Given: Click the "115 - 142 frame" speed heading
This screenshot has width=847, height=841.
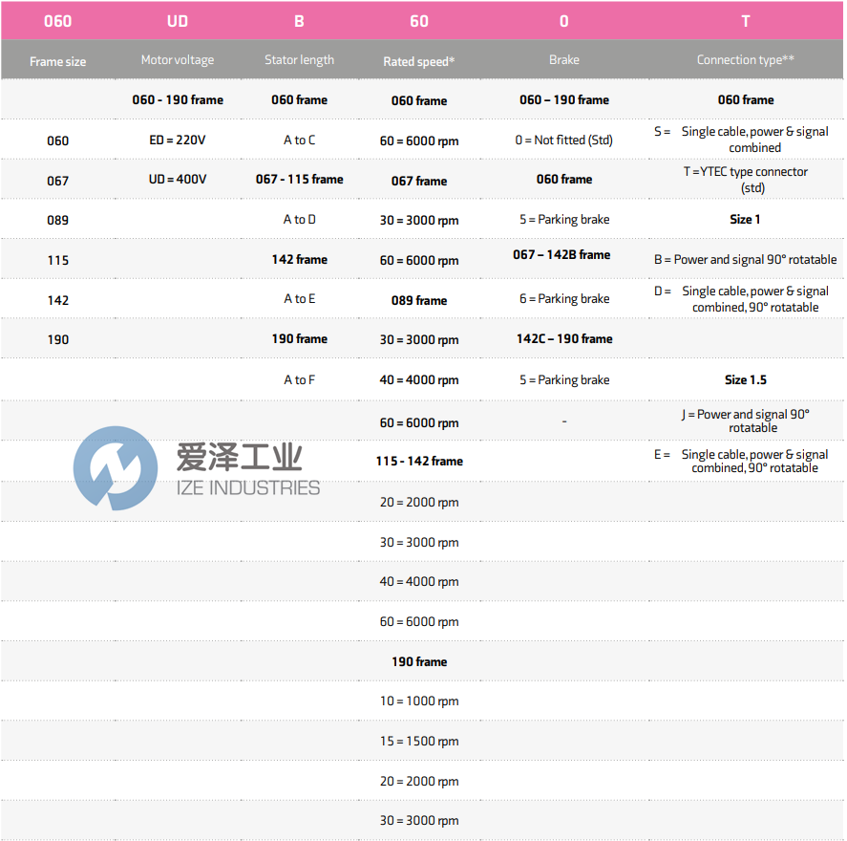Looking at the screenshot, I should 419,461.
